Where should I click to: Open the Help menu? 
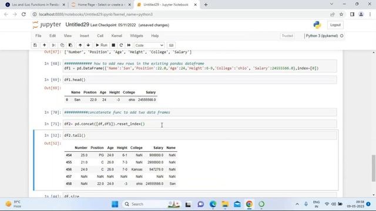(x=155, y=36)
